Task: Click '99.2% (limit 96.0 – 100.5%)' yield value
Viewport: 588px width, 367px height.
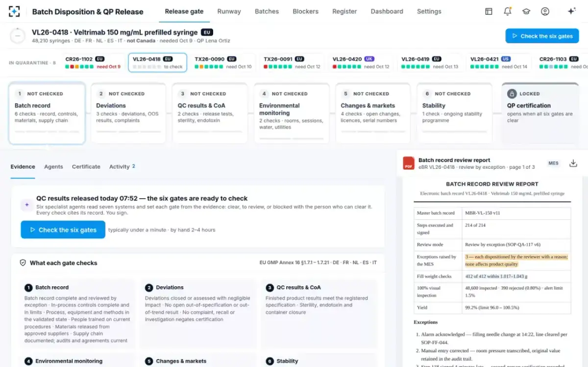Action: 516,308
